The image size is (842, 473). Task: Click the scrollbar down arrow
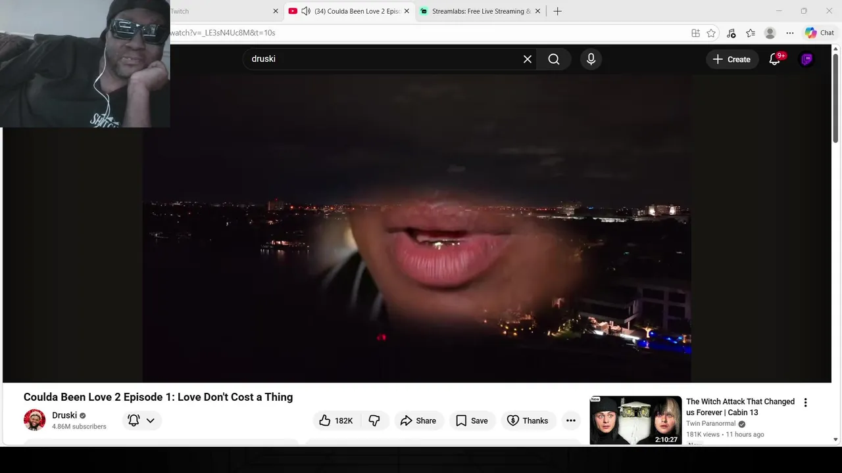[x=835, y=439]
